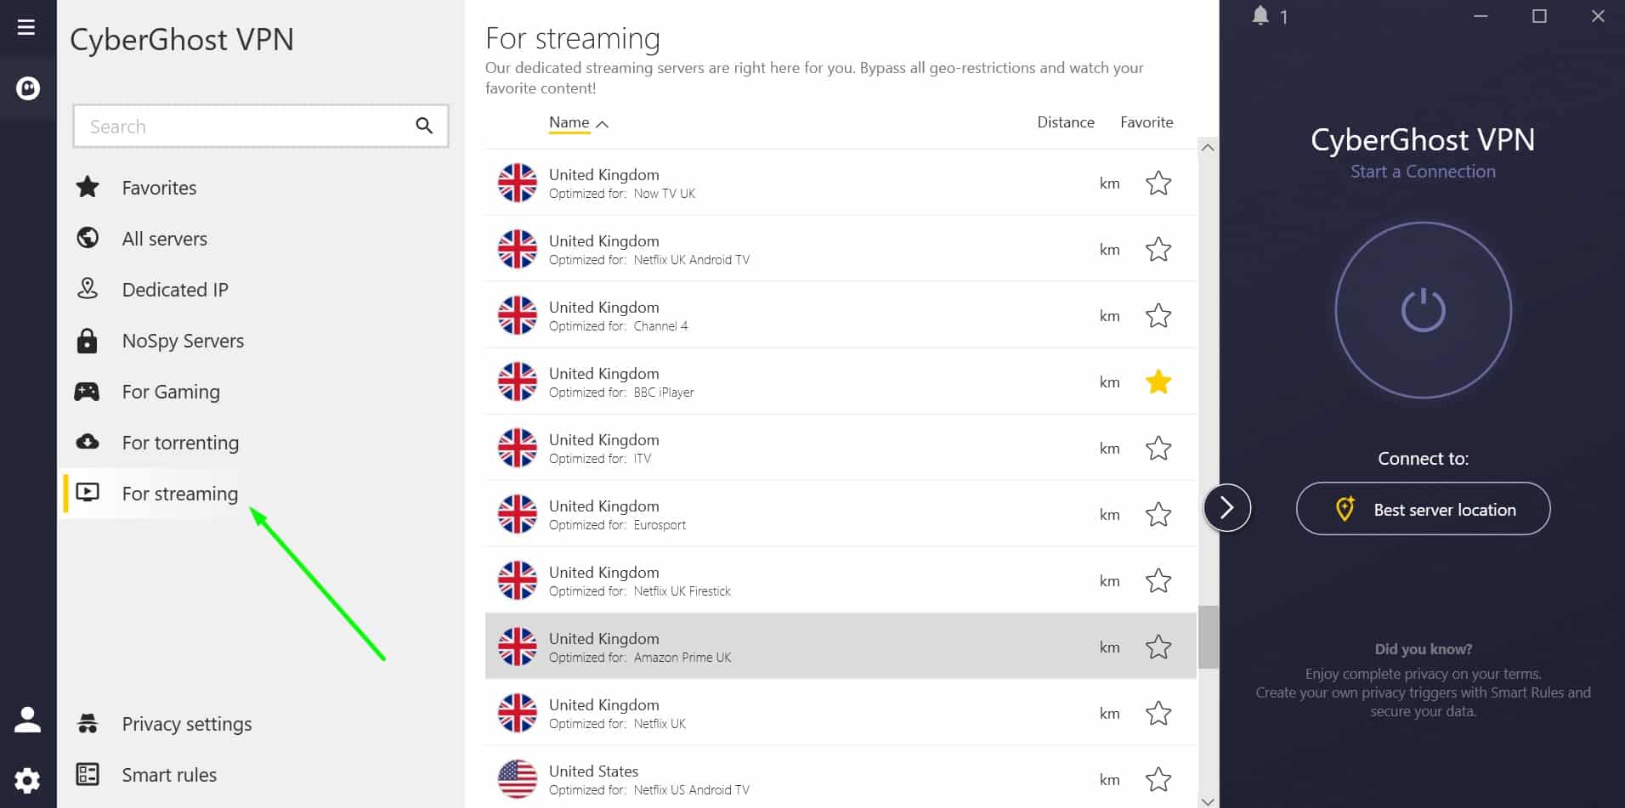
Task: Open Privacy settings
Action: (187, 724)
